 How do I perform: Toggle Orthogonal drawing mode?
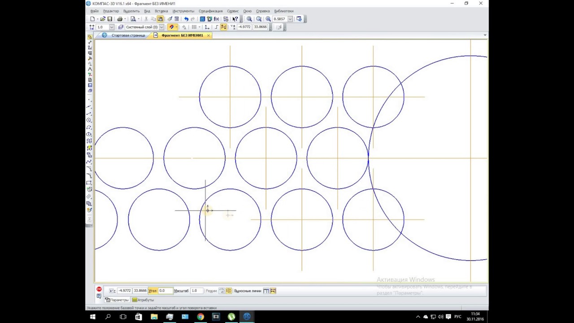217,27
